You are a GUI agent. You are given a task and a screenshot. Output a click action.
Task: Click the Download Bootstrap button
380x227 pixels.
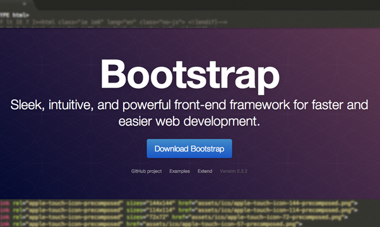click(x=189, y=149)
